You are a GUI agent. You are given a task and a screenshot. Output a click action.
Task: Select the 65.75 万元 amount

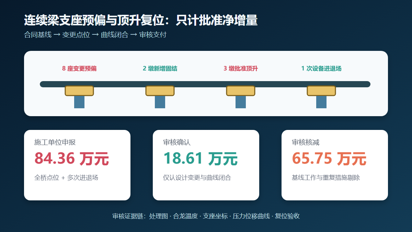coord(329,158)
